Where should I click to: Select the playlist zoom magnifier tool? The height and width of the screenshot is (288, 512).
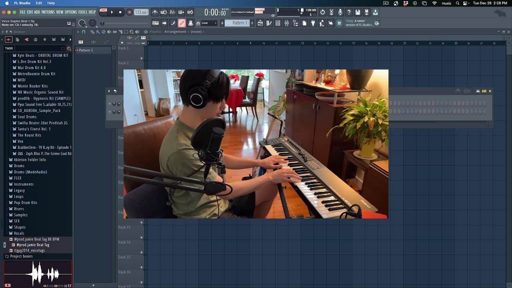coord(132,32)
